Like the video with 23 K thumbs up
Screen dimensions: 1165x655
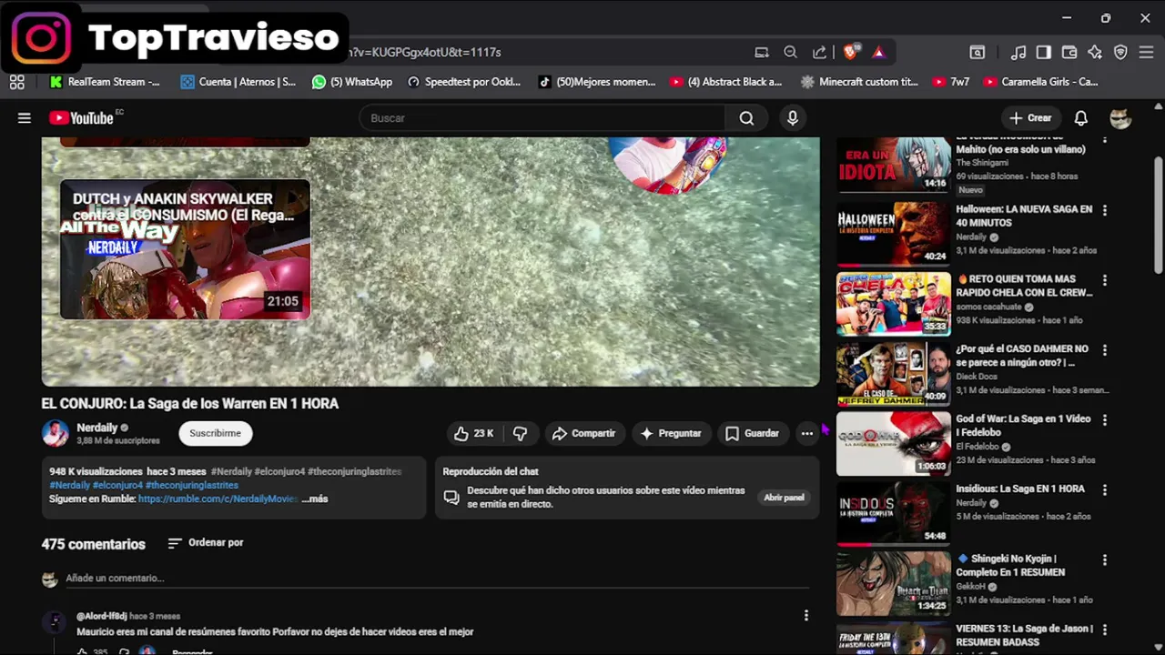pos(474,434)
